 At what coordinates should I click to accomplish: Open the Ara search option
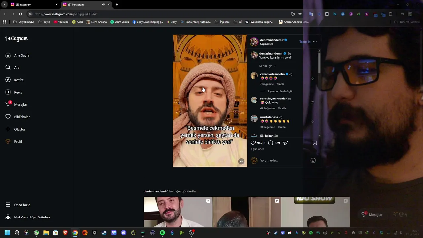click(13, 67)
